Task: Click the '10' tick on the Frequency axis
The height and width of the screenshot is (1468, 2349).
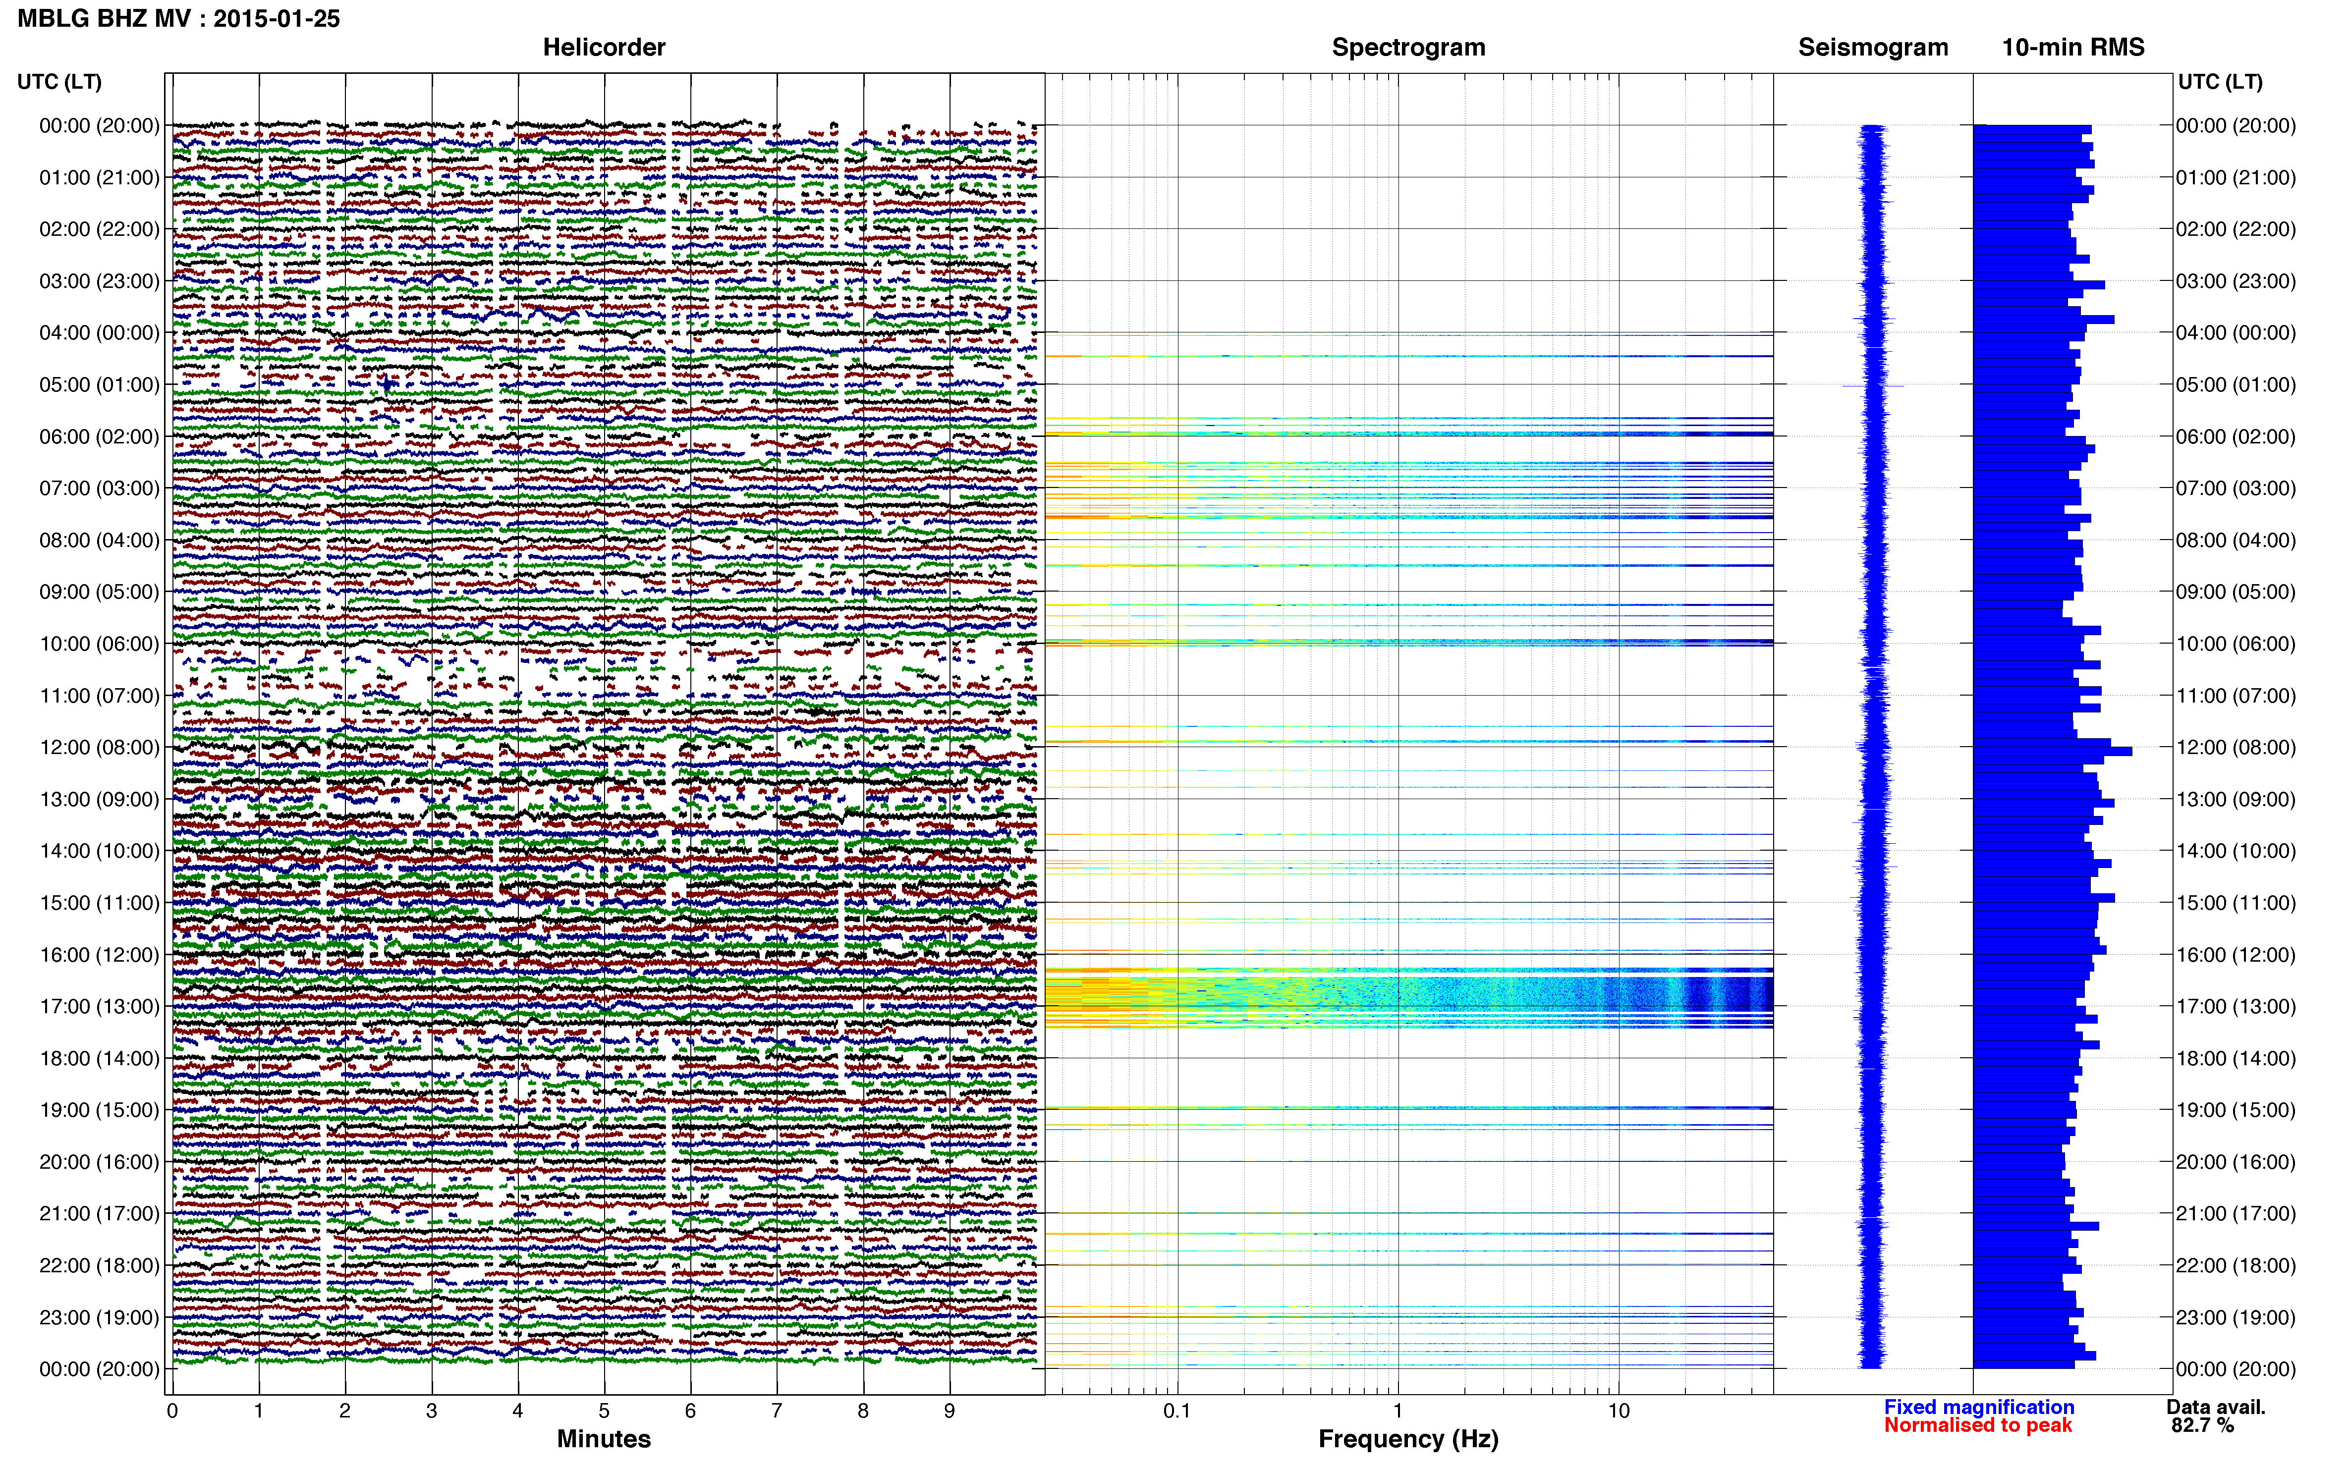Action: point(1618,1411)
